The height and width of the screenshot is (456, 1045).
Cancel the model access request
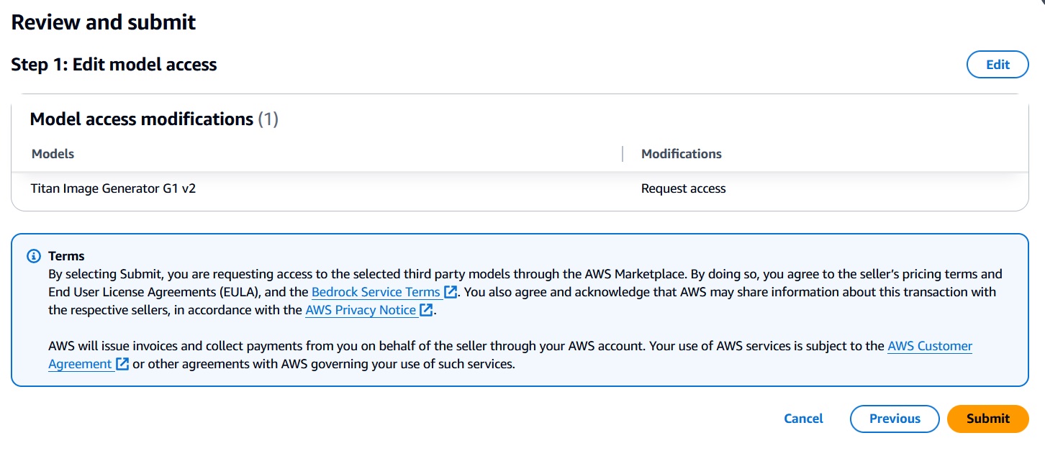(x=803, y=419)
